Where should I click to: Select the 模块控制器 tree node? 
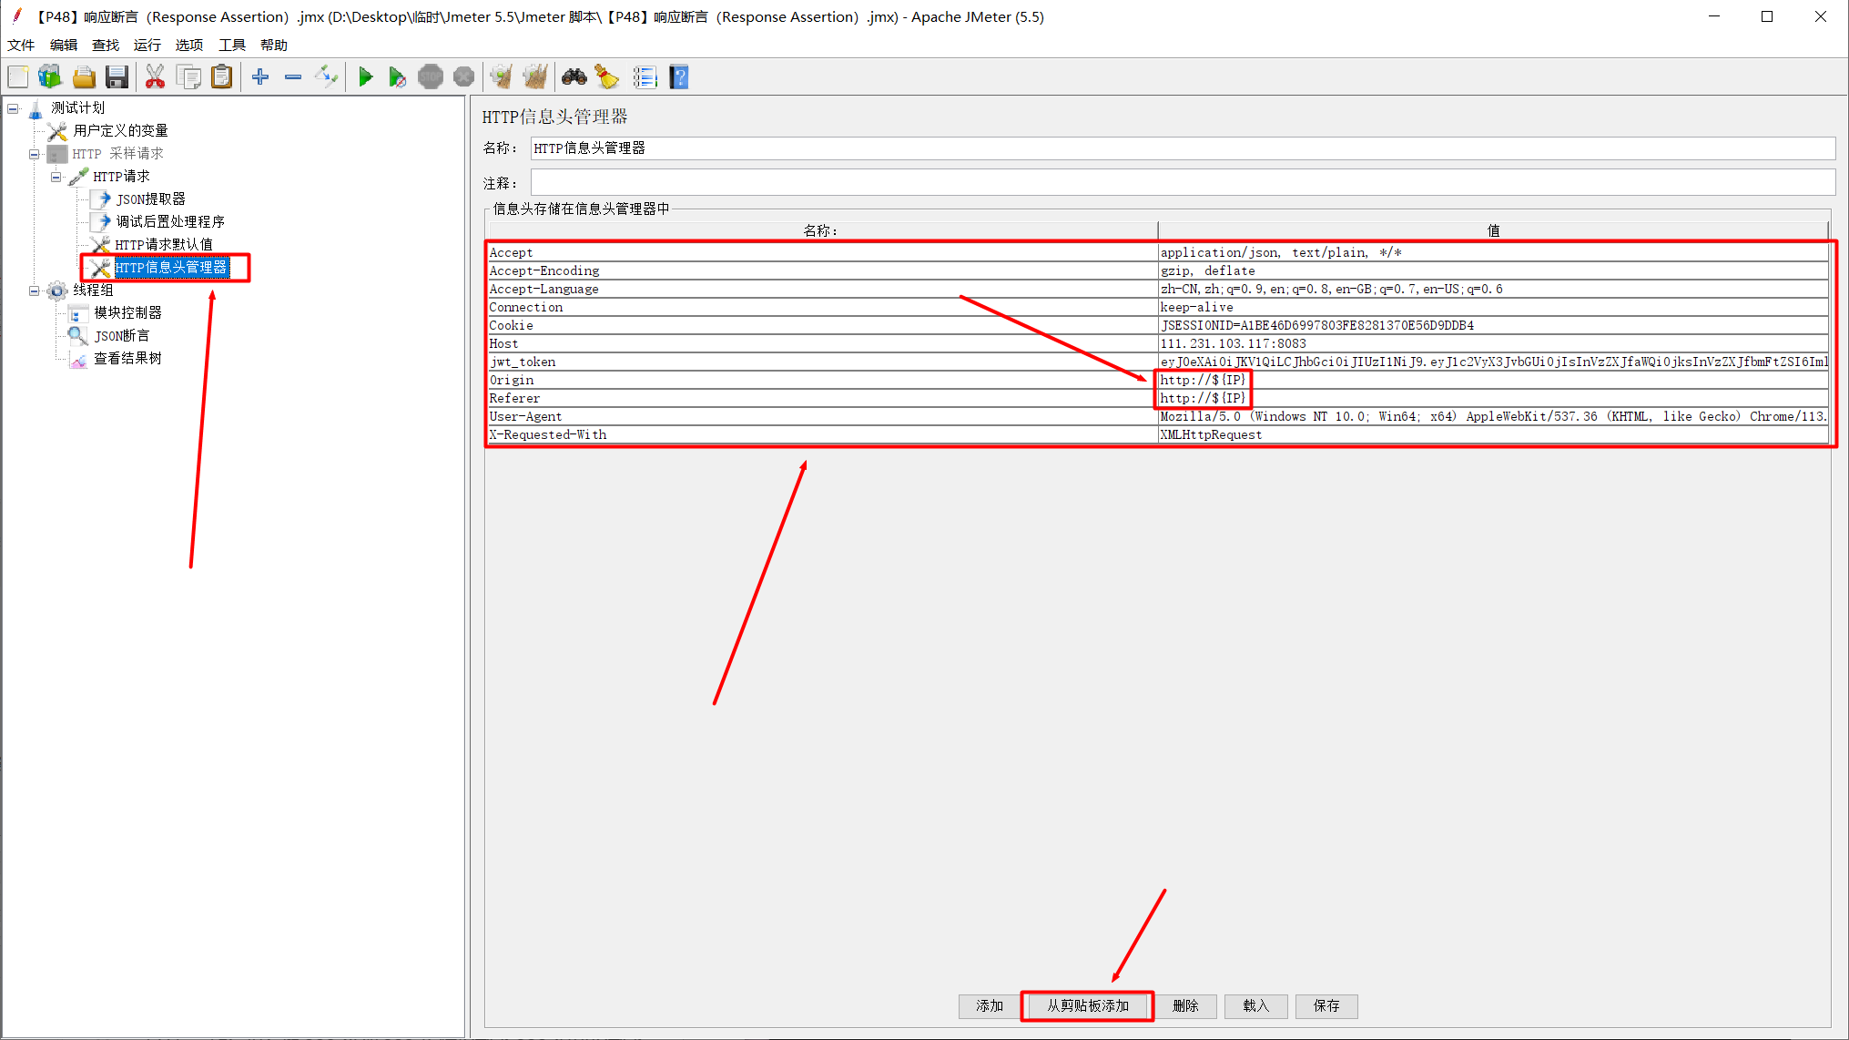tap(127, 313)
